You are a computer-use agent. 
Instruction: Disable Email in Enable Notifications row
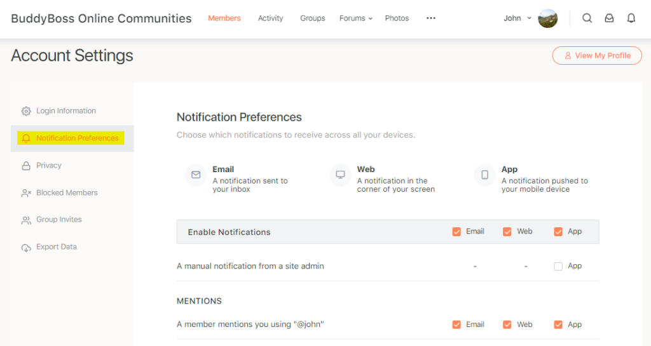coord(456,232)
